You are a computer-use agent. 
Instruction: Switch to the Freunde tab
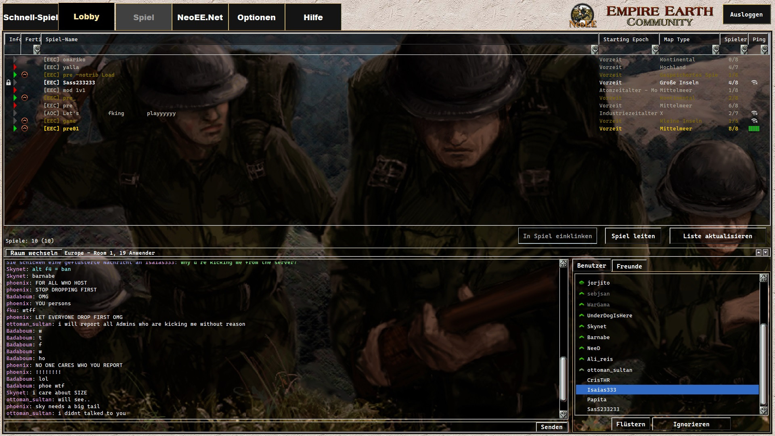(x=629, y=266)
